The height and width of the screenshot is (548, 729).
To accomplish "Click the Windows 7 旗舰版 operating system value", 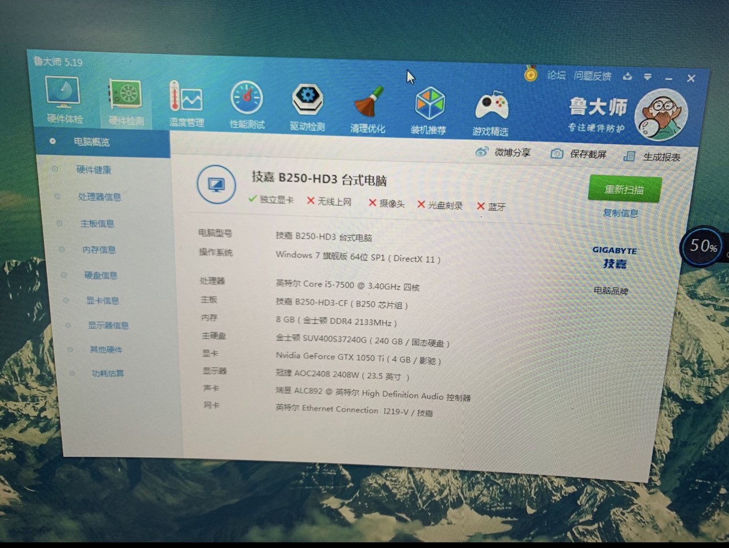I will pos(358,256).
